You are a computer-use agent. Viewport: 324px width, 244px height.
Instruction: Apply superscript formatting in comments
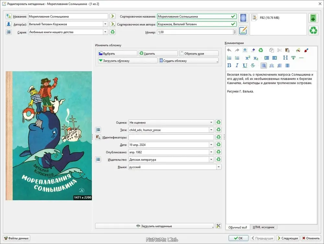[x=248, y=58]
